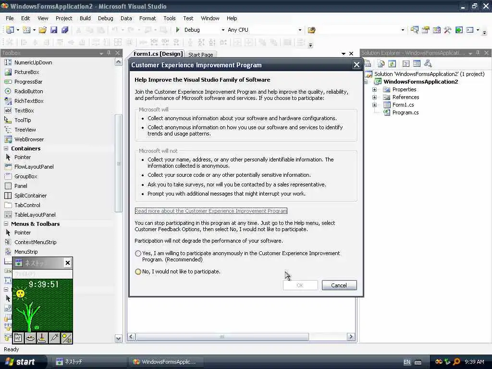Collapse the Containers toolbox group

[x=6, y=148]
